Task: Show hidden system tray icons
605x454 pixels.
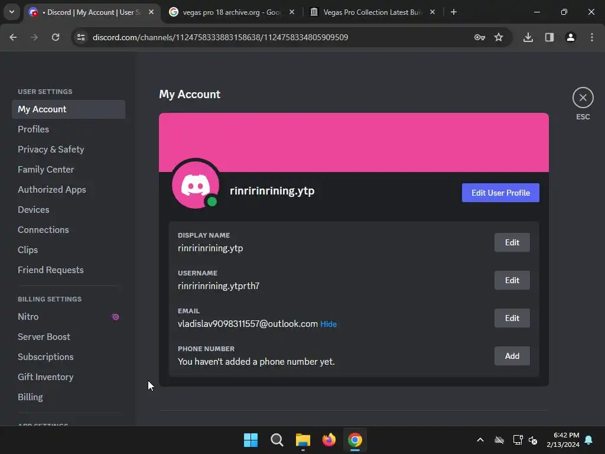Action: click(x=480, y=440)
